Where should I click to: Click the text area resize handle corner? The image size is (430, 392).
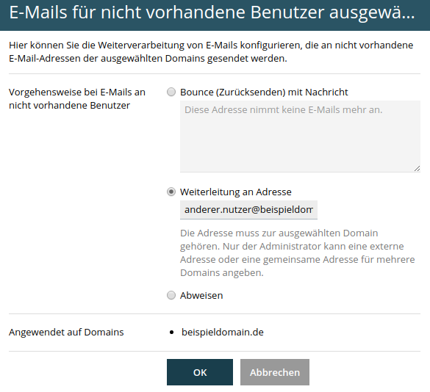417,169
